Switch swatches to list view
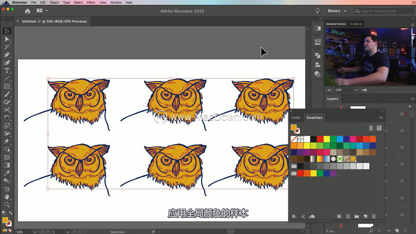This screenshot has width=416, height=234. (371, 128)
